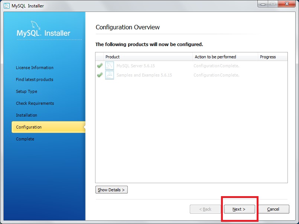Select the Samples and Examples 5.6.15 row text
The image size is (299, 224).
pos(144,75)
